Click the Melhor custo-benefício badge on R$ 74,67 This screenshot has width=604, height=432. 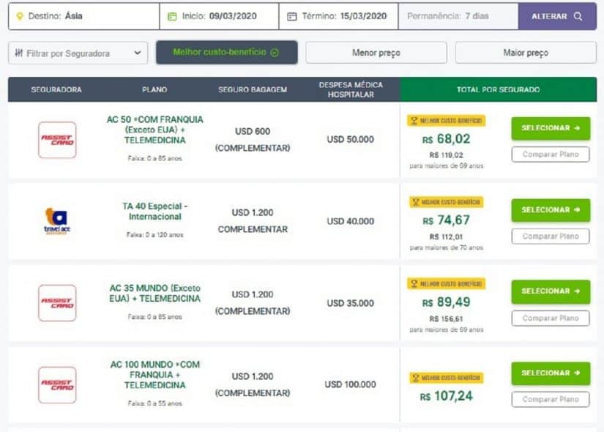(x=447, y=202)
